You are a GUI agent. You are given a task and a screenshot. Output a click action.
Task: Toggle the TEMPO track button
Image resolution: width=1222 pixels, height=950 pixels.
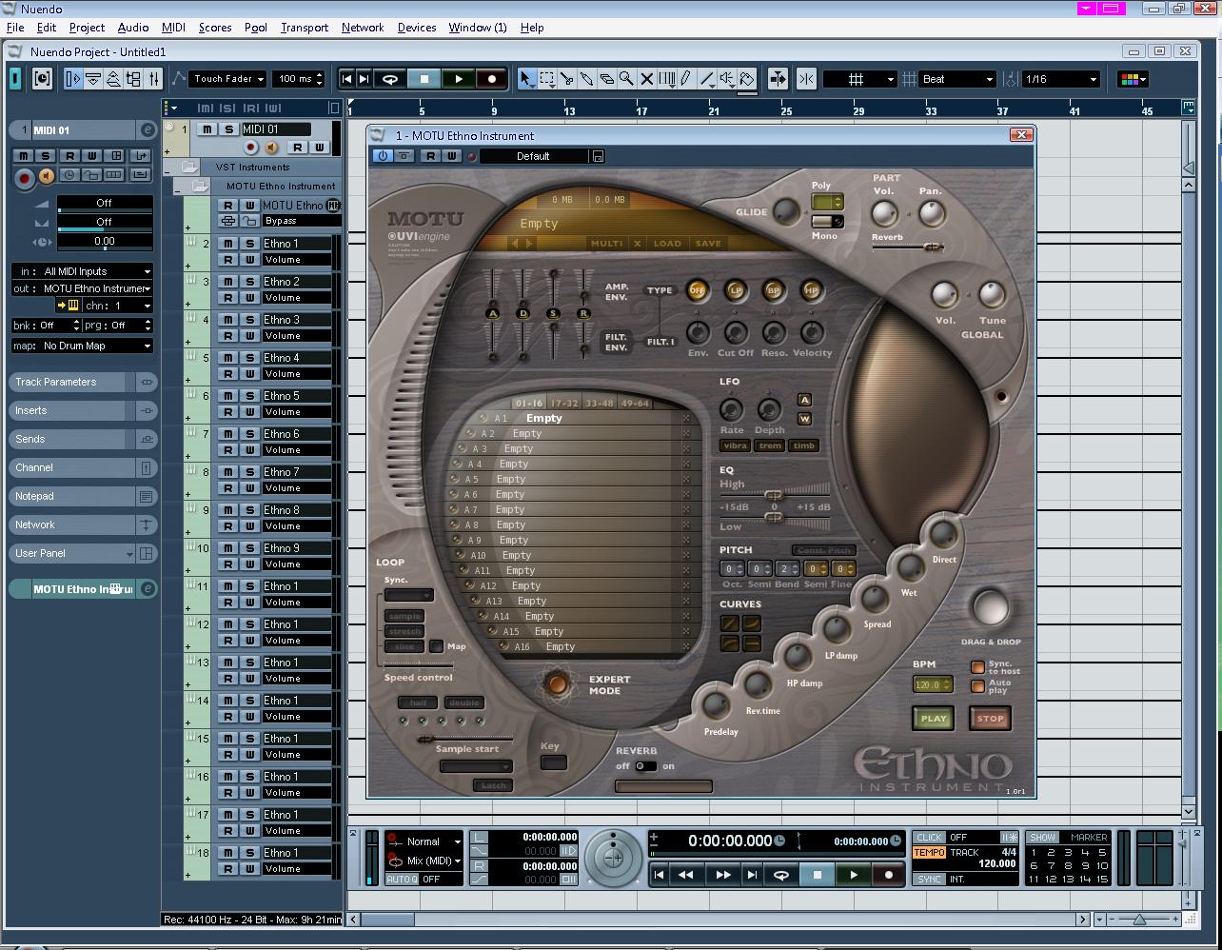929,853
